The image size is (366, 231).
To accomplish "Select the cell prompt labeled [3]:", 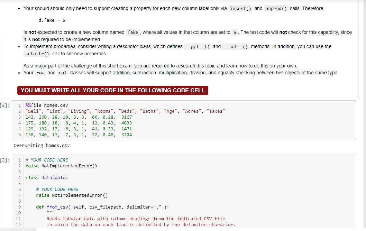I will tap(5, 160).
